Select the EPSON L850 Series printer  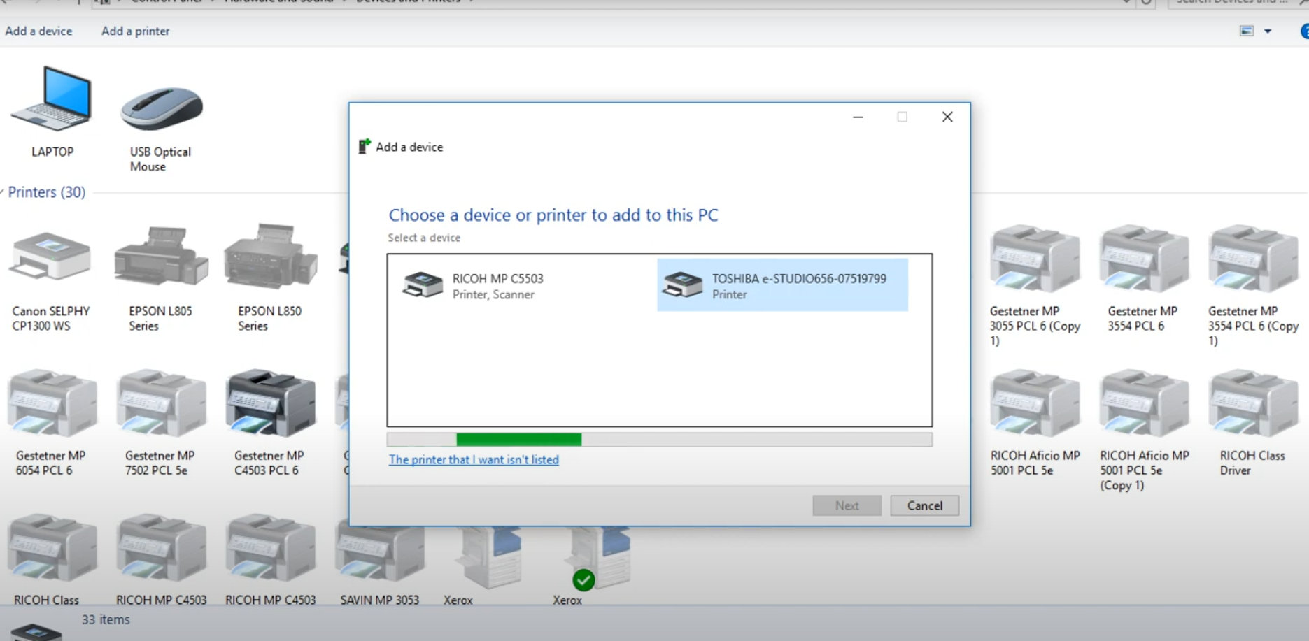tap(270, 260)
